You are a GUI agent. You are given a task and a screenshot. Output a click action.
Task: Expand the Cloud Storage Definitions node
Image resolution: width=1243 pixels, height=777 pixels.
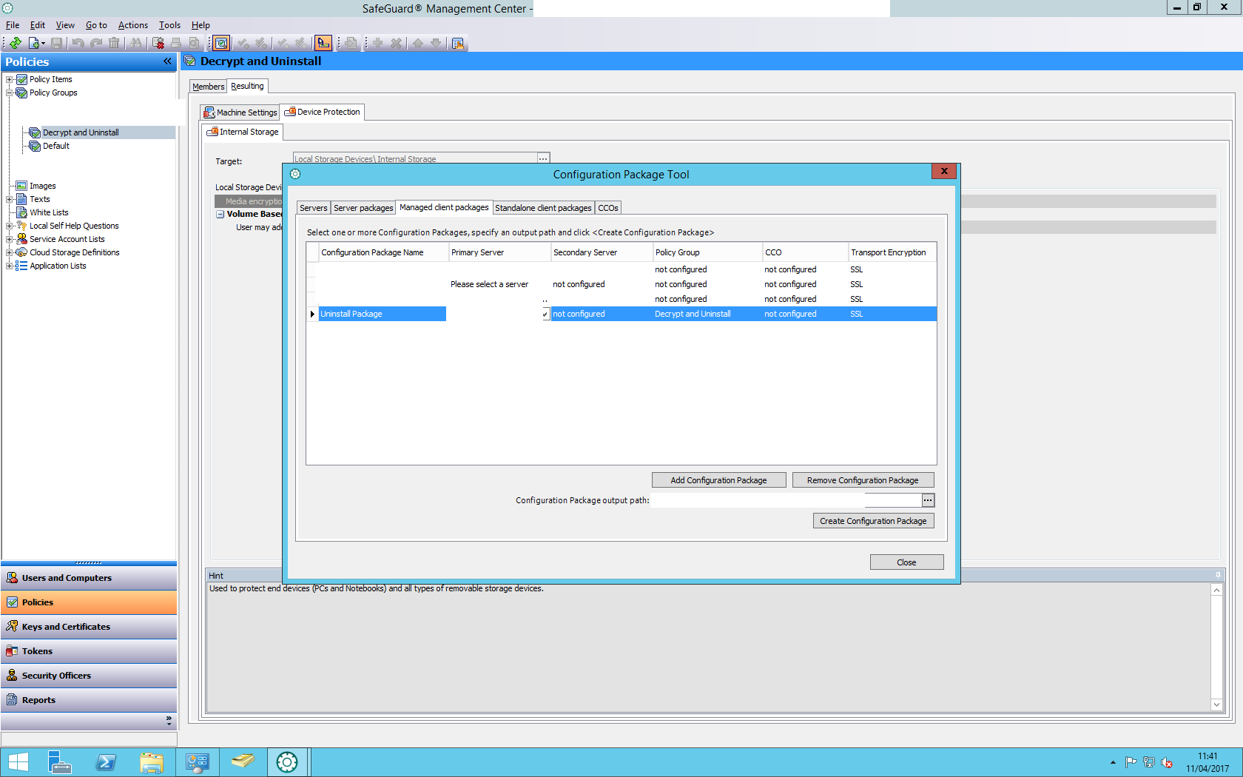click(10, 252)
